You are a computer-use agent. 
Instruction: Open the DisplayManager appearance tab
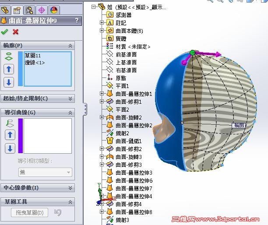(54, 10)
